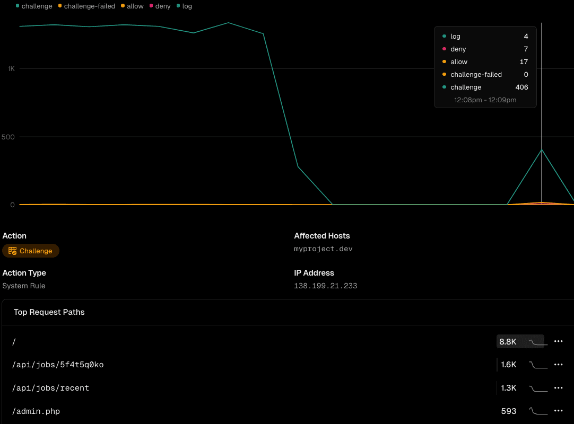Screen dimensions: 574x424
Task: Click the sparkline icon for /api/jobs/5f4t5q0ko
Action: pyautogui.click(x=538, y=365)
